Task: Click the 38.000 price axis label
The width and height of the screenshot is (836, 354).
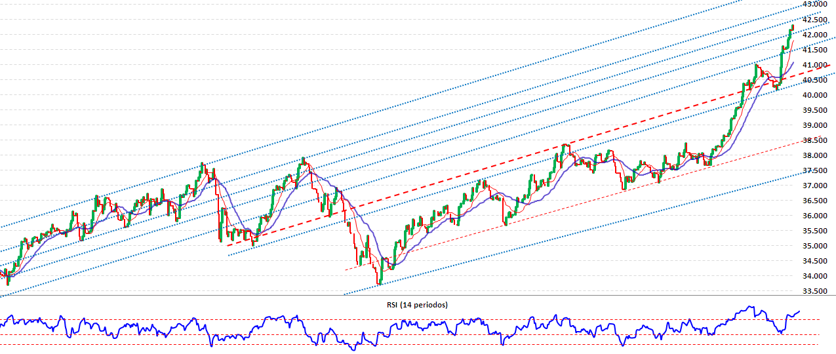Action: [x=816, y=155]
